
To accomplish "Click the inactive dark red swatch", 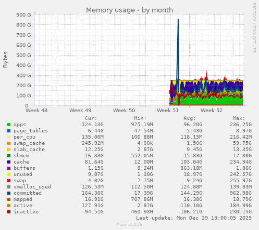I will coord(9,212).
